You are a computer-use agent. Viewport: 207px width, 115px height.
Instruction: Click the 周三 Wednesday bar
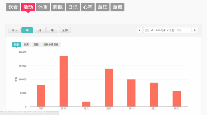pyautogui.click(x=177, y=98)
